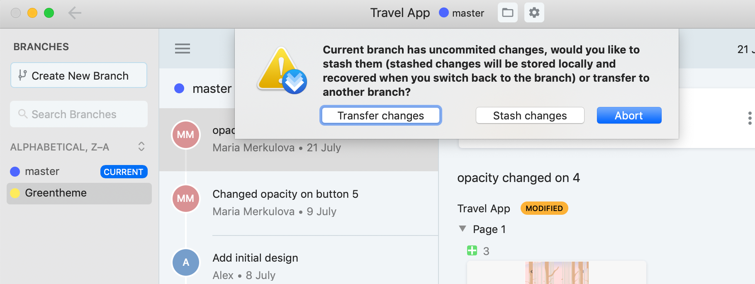The image size is (755, 284).
Task: Focus the Search Branches field
Action: coord(79,114)
